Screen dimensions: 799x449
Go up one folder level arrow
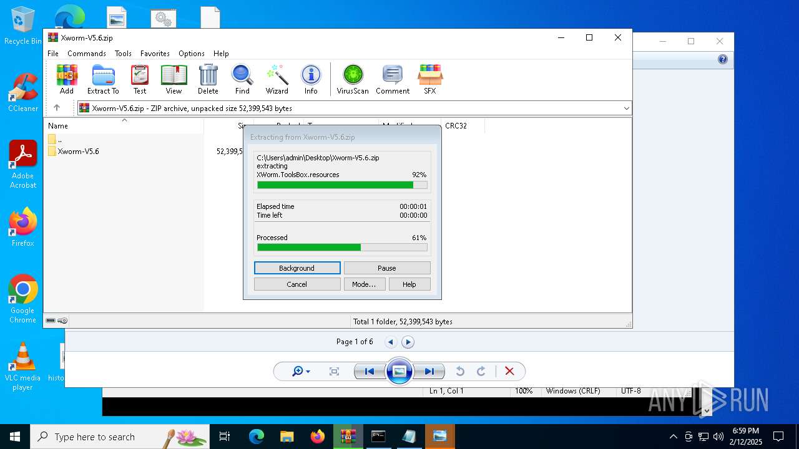pyautogui.click(x=57, y=108)
